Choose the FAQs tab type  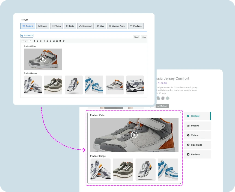click(x=70, y=26)
